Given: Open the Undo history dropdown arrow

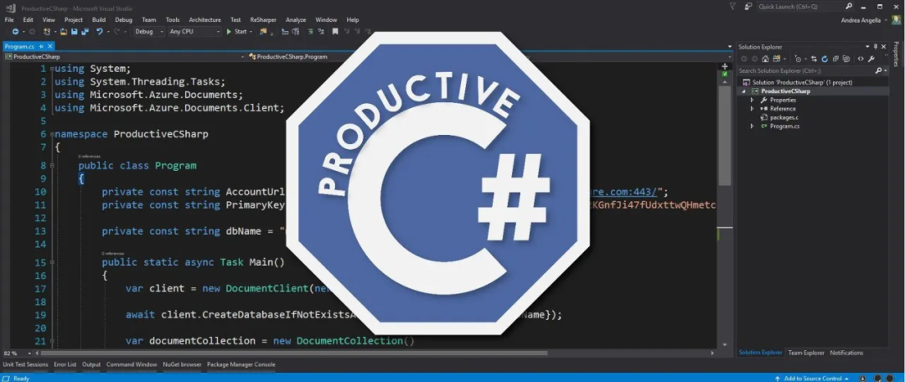Looking at the screenshot, I should tap(107, 32).
